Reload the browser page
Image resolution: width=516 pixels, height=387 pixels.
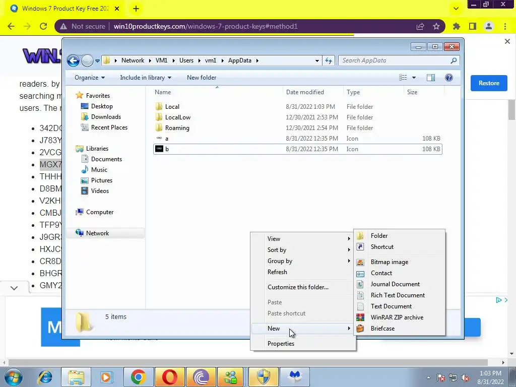[43, 26]
